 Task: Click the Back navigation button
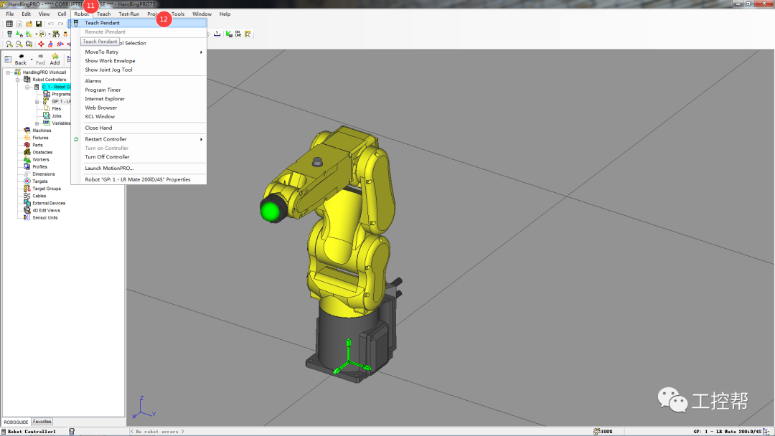(x=21, y=60)
